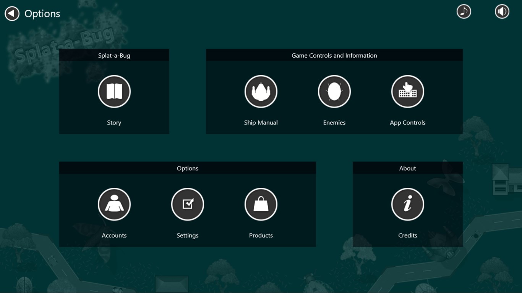
Task: Click the "Story" text label
Action: (x=114, y=122)
